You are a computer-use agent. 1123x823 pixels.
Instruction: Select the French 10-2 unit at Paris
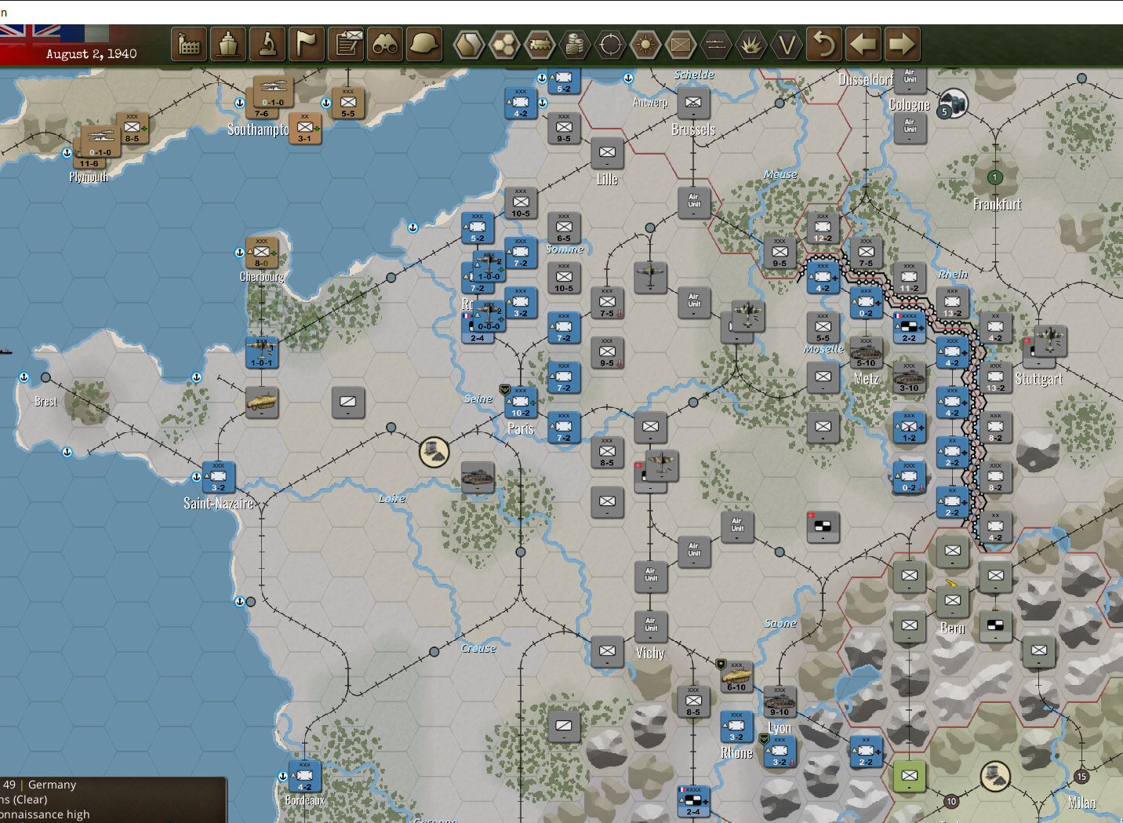(521, 402)
